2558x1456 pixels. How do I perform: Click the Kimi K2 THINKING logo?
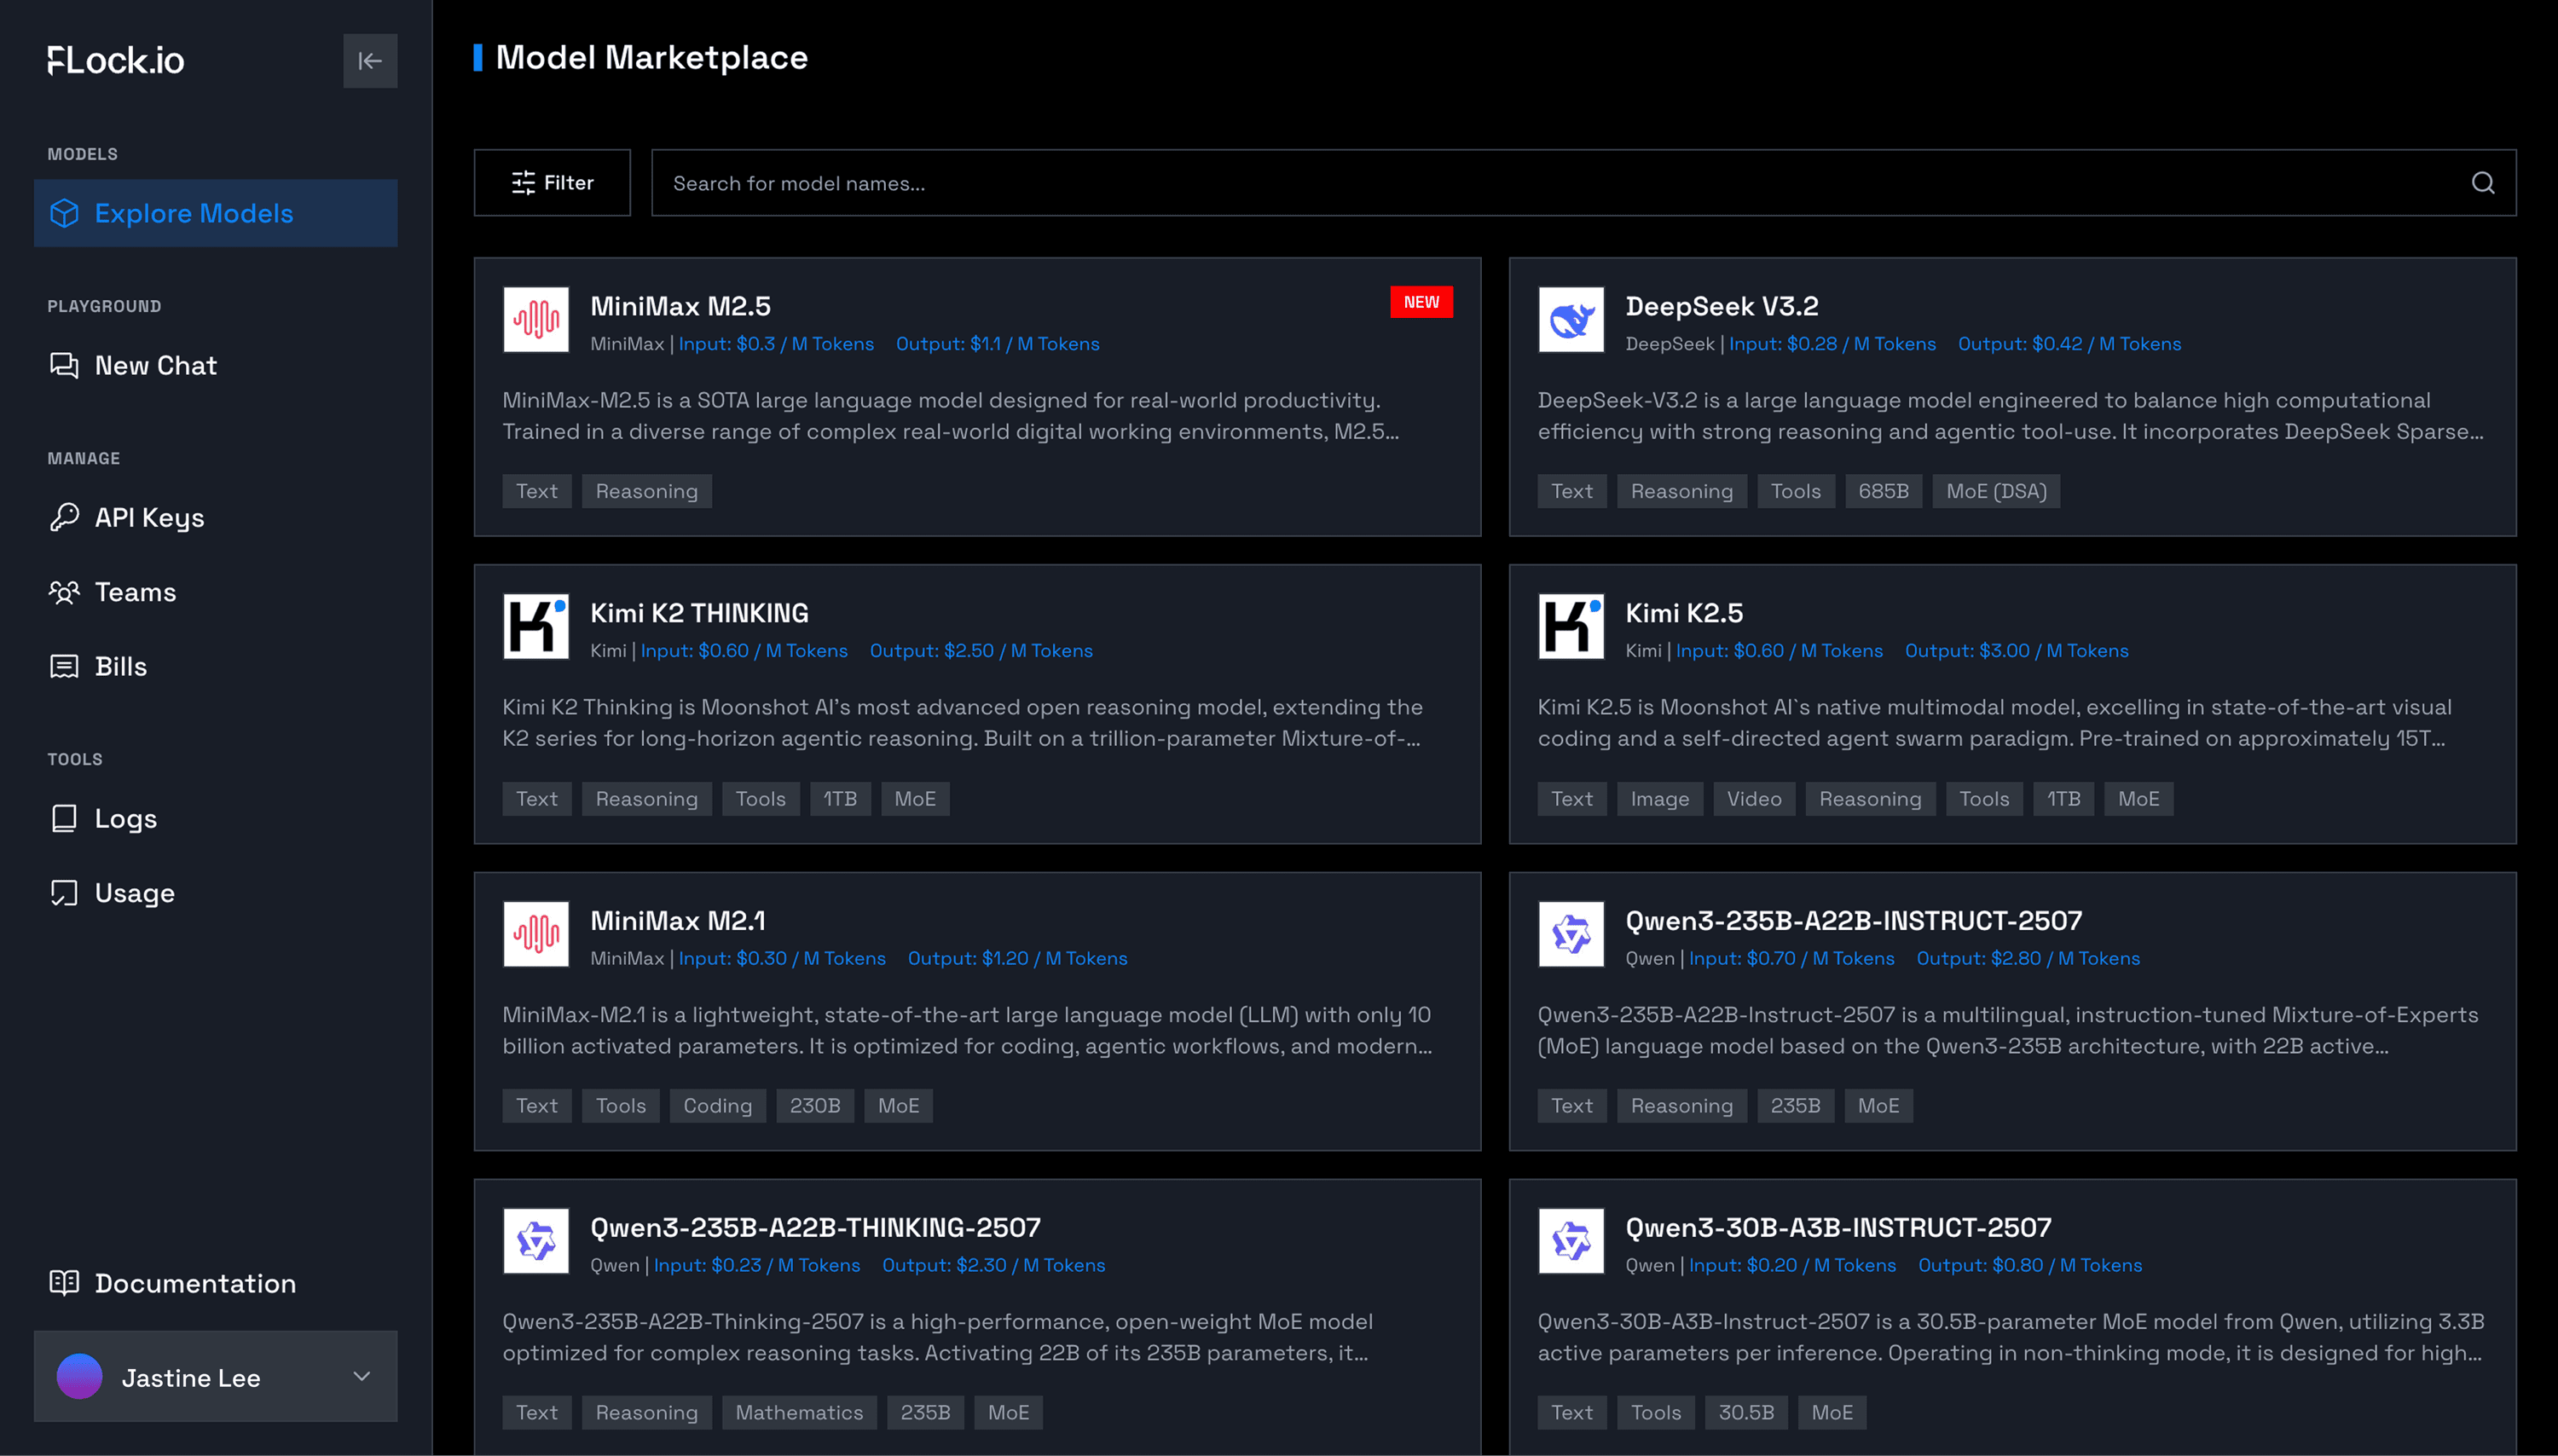click(x=536, y=627)
